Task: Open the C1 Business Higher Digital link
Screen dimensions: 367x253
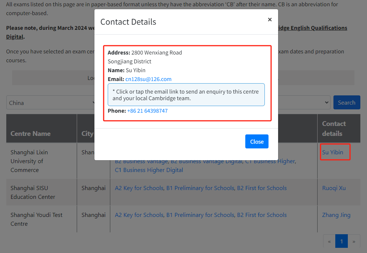Action: coord(149,170)
